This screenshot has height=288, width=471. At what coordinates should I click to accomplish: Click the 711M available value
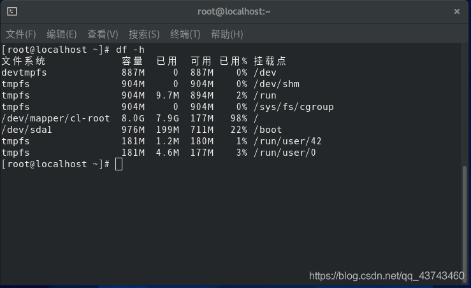point(202,130)
